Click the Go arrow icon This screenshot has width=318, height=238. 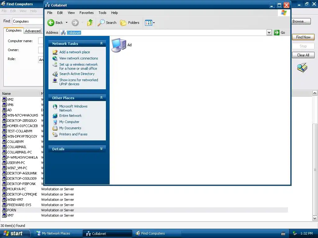pos(277,33)
